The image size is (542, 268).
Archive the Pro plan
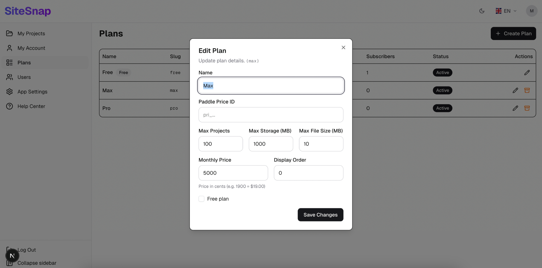pyautogui.click(x=527, y=108)
